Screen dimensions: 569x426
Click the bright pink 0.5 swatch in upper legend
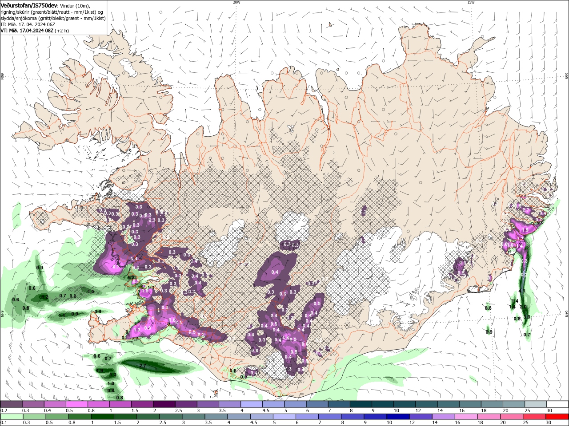pos(76,404)
